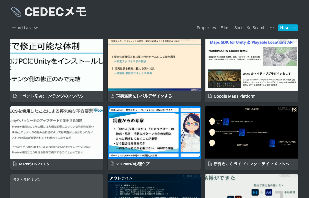Click page icon of MapsSDKとECS card
The height and width of the screenshot is (198, 309).
coord(15,164)
